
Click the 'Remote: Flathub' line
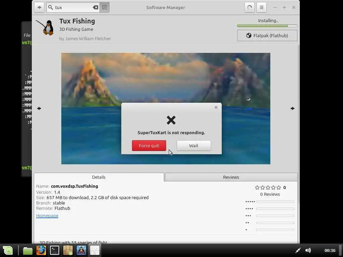[x=53, y=208]
